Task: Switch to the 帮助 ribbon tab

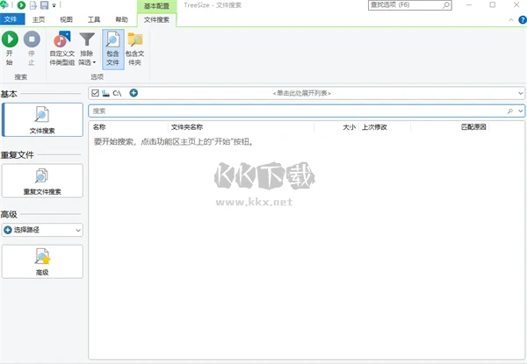Action: coord(122,20)
